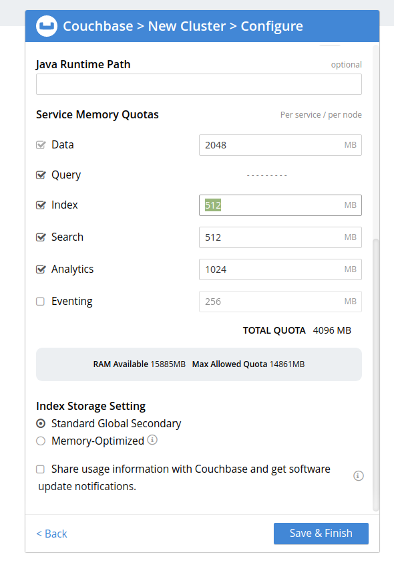Disable the Search service checkbox
This screenshot has width=394, height=565.
click(41, 237)
